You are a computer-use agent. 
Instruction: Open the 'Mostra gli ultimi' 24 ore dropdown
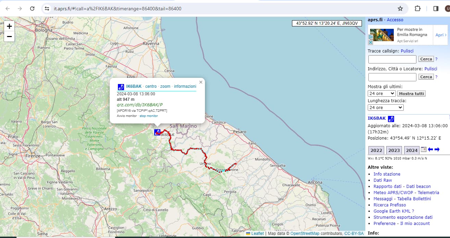381,93
